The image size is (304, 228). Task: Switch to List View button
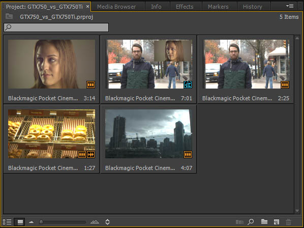click(x=7, y=222)
